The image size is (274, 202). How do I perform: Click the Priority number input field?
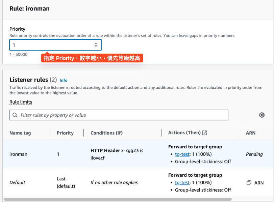[x=51, y=45]
